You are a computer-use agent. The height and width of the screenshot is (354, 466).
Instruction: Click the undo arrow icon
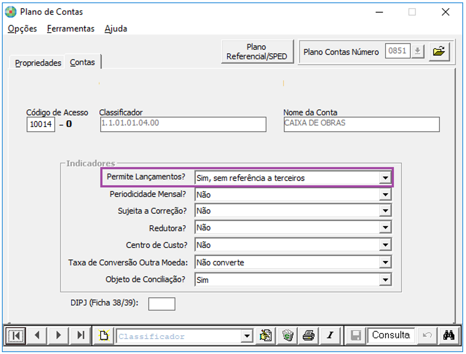(x=427, y=336)
